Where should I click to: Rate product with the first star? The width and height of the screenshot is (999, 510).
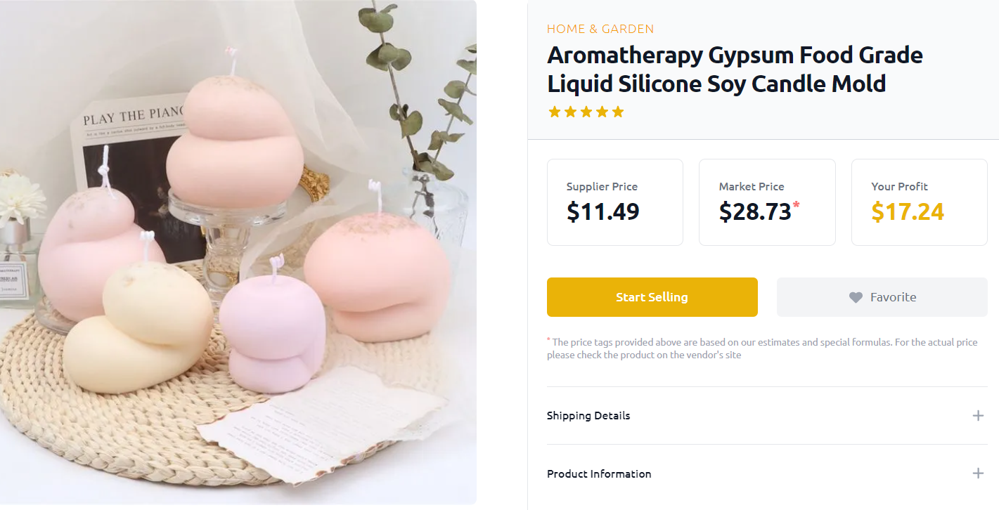point(554,111)
